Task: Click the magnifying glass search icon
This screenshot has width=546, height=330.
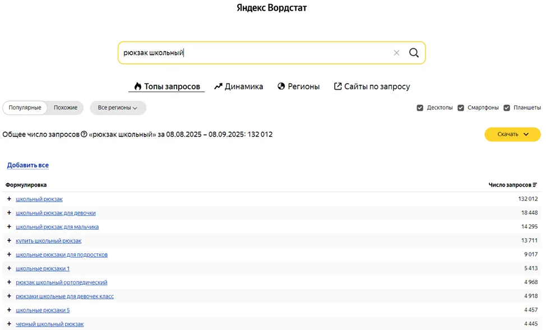Action: point(414,53)
